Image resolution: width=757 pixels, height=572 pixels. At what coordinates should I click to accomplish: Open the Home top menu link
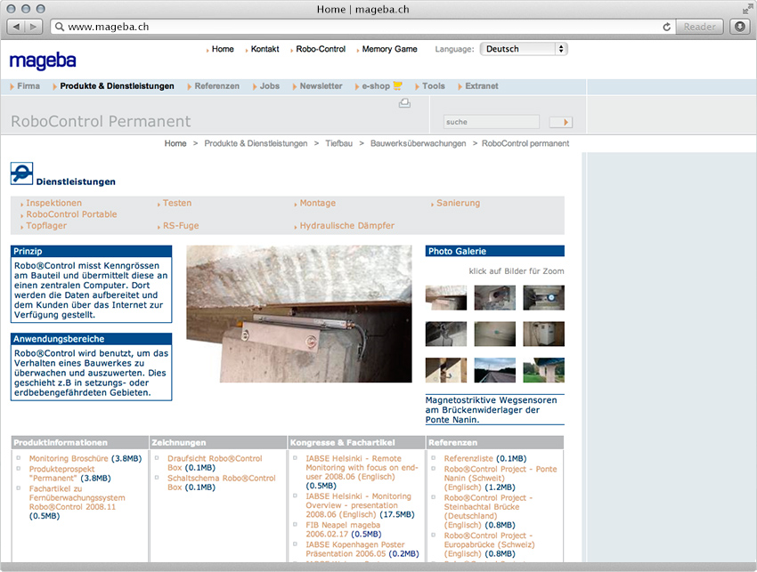(223, 49)
